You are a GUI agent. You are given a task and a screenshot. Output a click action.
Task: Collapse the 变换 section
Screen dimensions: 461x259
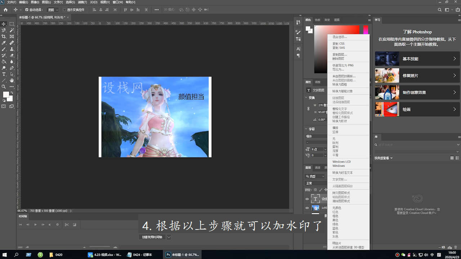click(x=307, y=97)
